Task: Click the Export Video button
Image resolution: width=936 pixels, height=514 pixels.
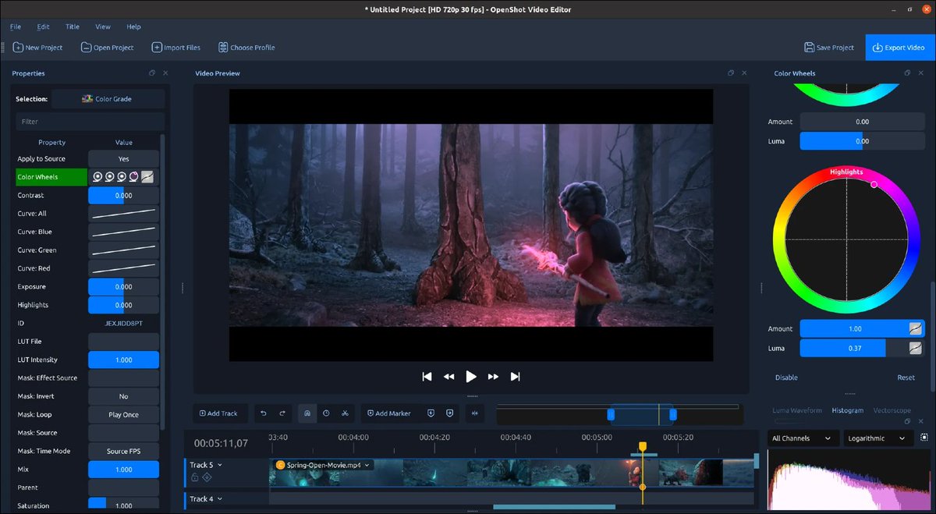Action: [x=899, y=48]
